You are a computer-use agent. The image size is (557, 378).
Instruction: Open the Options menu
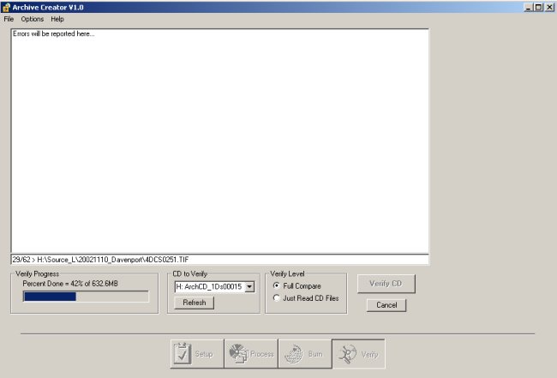(x=33, y=19)
